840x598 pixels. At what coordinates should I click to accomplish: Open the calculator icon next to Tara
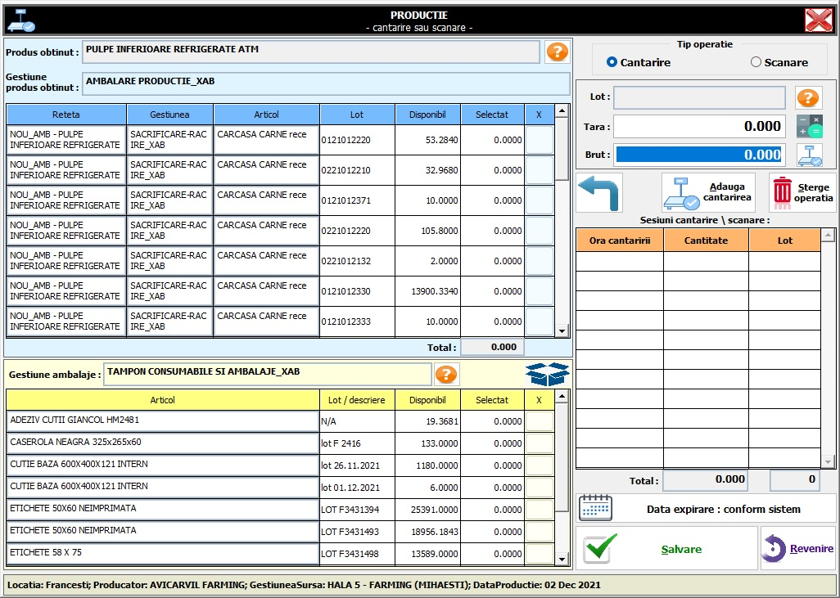(x=809, y=126)
